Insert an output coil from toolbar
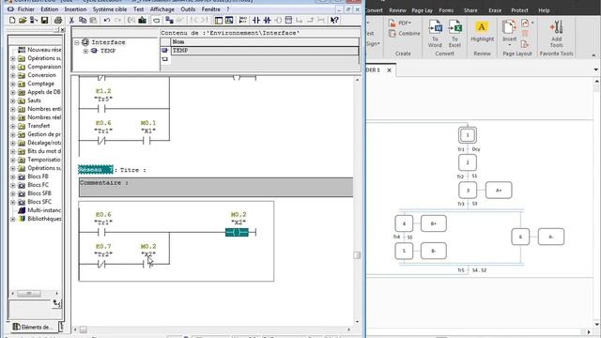Viewport: 601px width, 338px height. point(278,20)
